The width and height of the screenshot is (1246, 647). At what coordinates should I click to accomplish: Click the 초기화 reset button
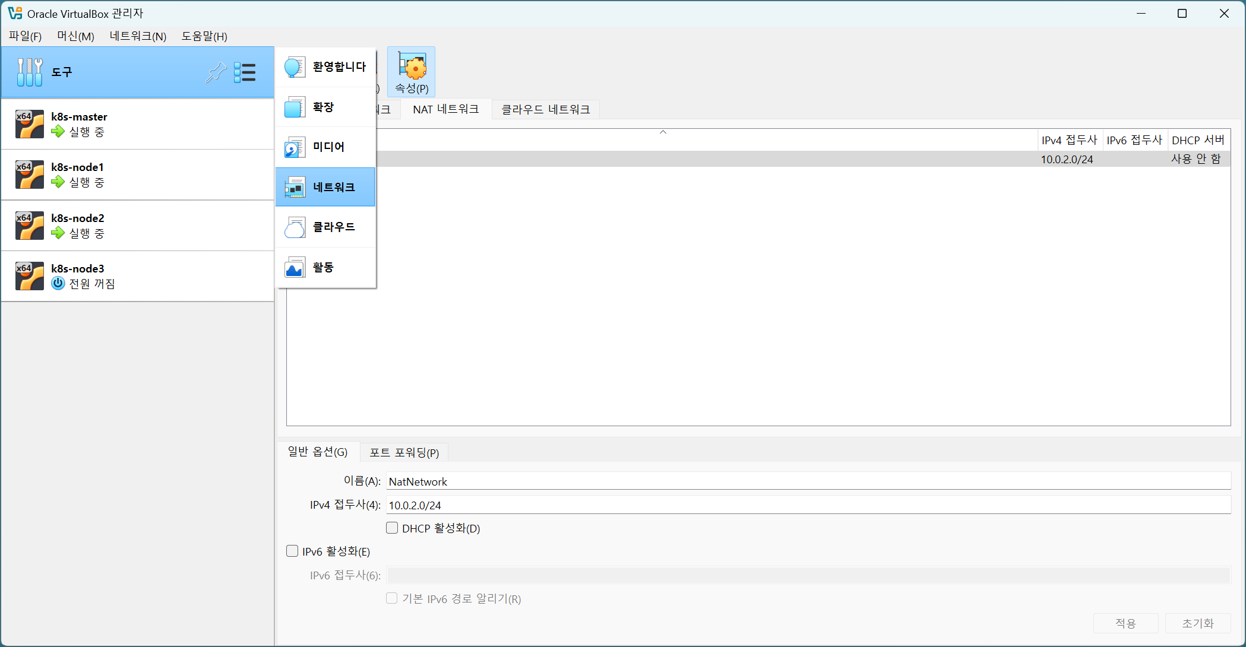point(1197,623)
